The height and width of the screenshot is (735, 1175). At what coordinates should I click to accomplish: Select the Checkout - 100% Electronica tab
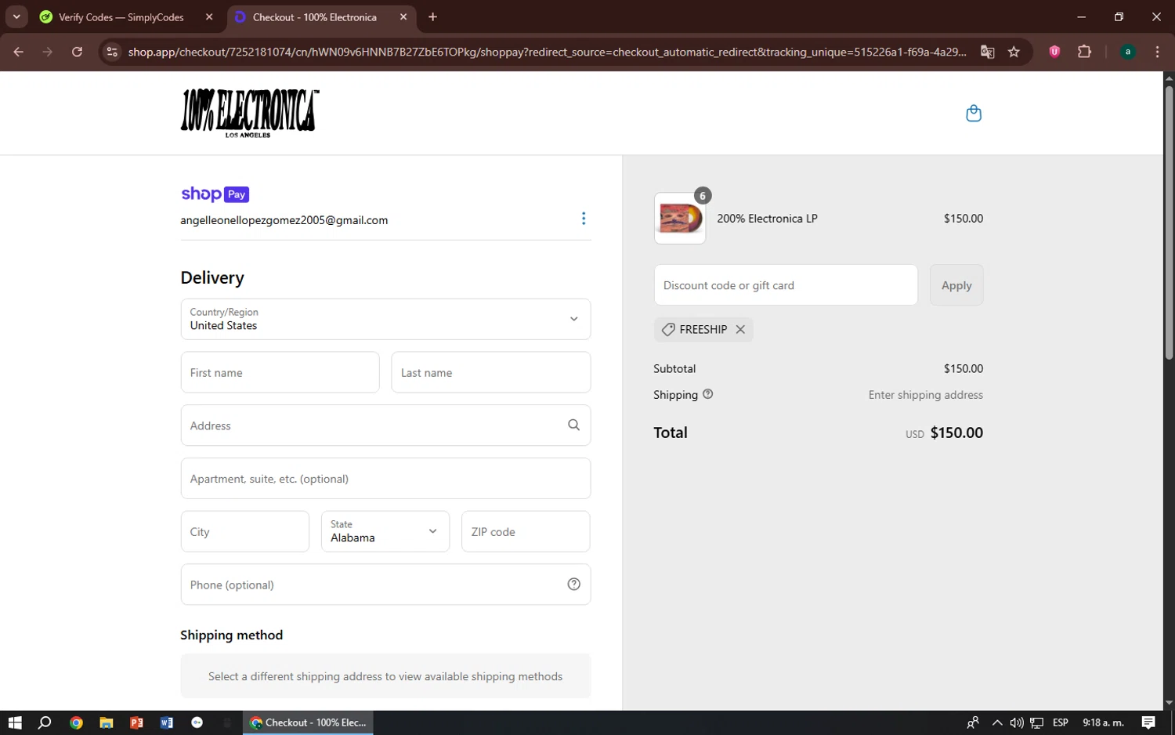coord(314,17)
